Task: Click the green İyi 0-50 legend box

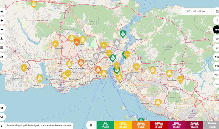Action: [x=105, y=125]
